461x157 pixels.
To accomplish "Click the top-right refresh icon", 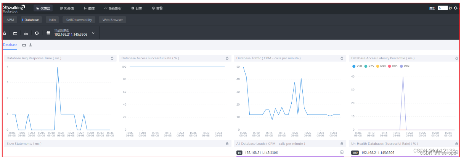I will (x=456, y=8).
